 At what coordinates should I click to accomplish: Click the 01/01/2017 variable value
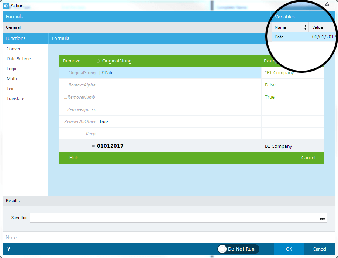point(324,37)
